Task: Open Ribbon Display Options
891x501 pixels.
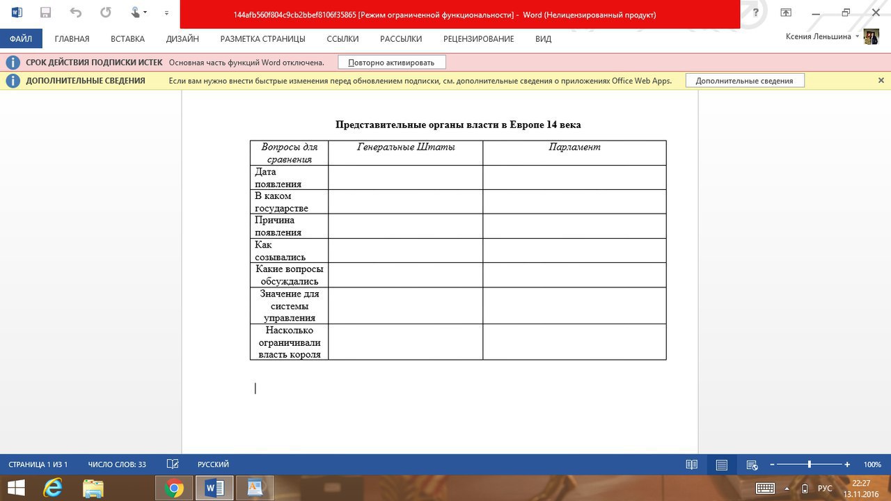Action: (786, 13)
